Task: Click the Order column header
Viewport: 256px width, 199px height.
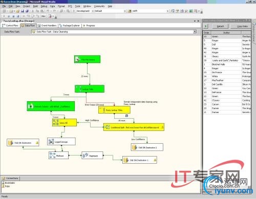Action: pyautogui.click(x=207, y=33)
